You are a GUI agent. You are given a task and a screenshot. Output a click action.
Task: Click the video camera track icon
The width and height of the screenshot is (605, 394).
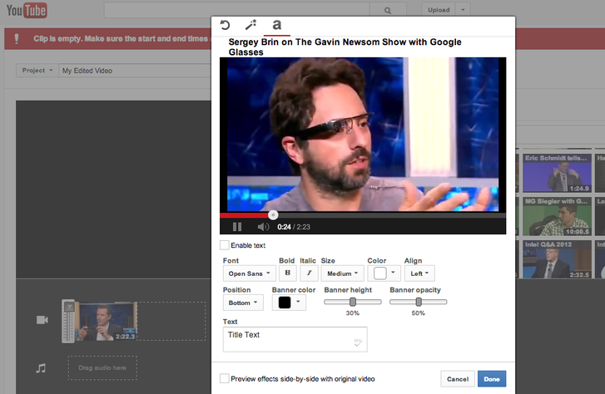[x=42, y=320]
